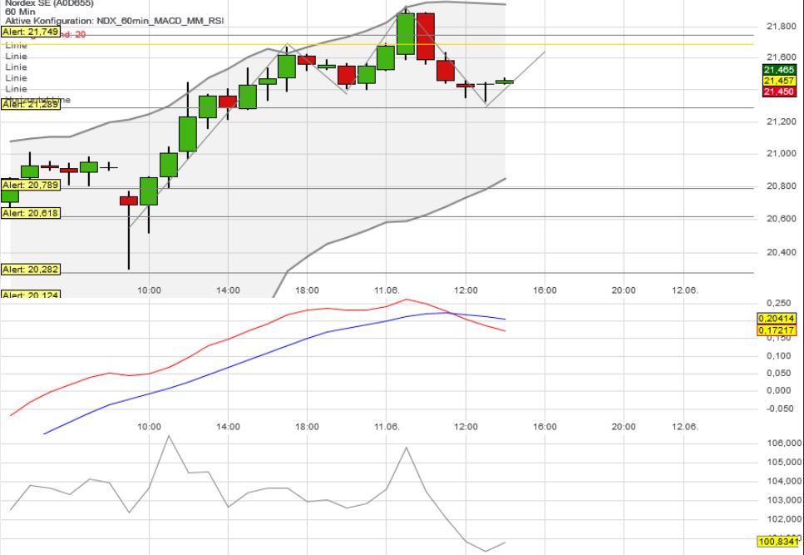Click the 20,600 price axis label

781,219
